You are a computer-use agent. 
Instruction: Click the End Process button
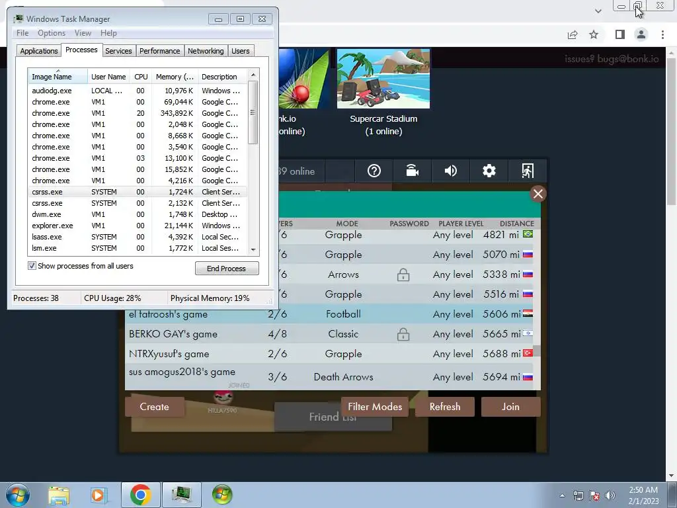tap(227, 269)
